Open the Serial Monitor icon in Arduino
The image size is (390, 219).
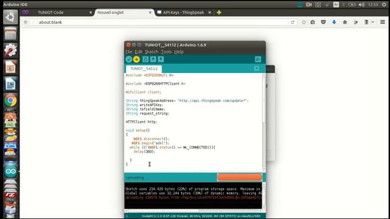(258, 60)
